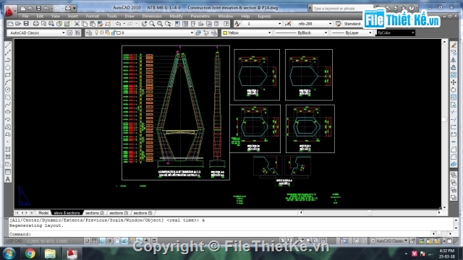Open the Express menu
This screenshot has height=260, width=463.
tap(264, 16)
